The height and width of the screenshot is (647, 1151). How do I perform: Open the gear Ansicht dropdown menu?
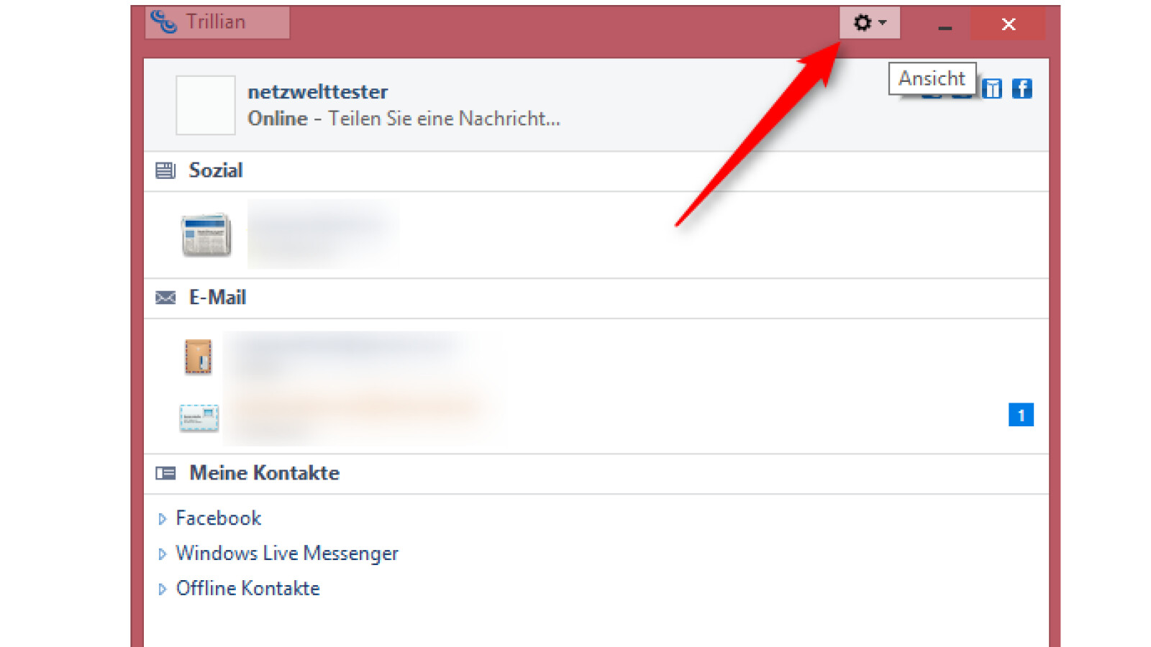tap(869, 23)
